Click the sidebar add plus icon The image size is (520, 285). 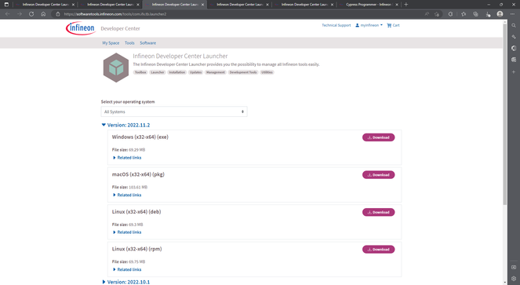coord(514,71)
